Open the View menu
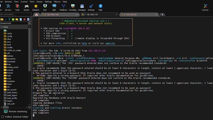Screen dimensions: 213x120 16,2
